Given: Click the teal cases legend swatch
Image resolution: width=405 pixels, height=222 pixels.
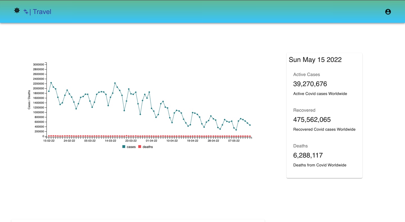Looking at the screenshot, I should [124, 147].
